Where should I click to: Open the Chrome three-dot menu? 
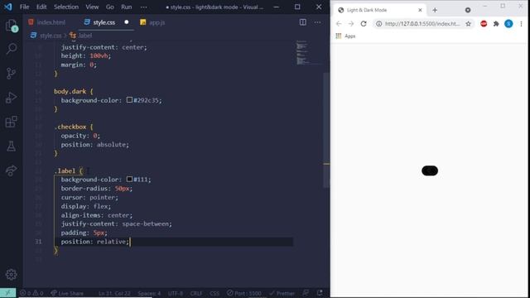click(521, 24)
